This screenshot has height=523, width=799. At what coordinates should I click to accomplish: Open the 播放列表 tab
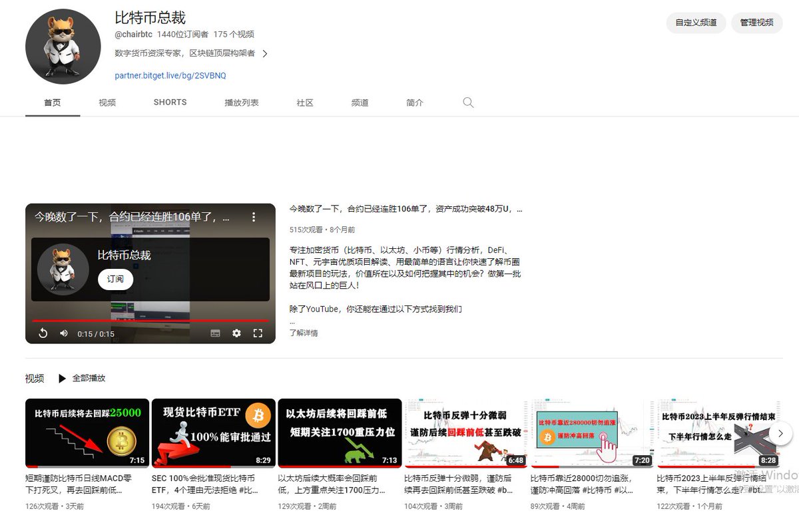click(242, 102)
